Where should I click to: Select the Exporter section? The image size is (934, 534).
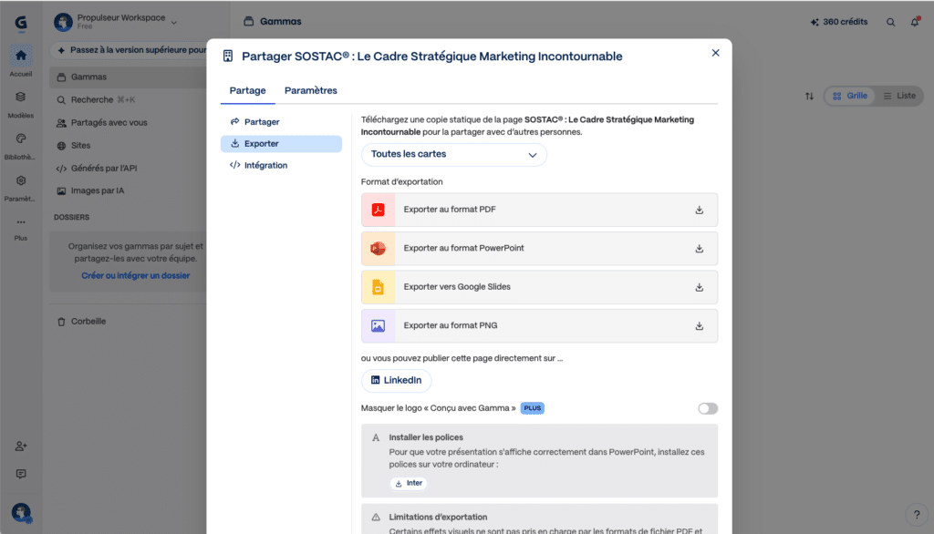click(x=281, y=143)
